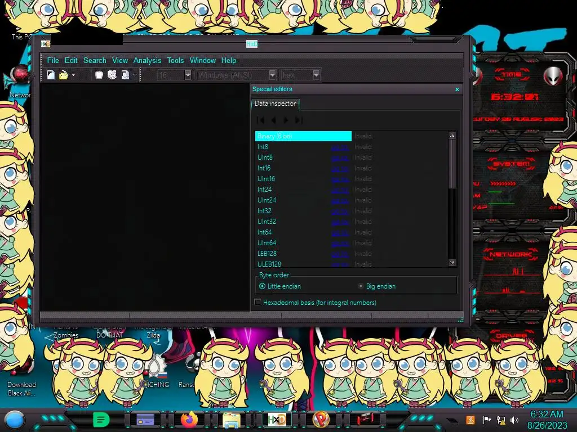
Task: Select the Int8 row in Data inspector
Action: [351, 147]
